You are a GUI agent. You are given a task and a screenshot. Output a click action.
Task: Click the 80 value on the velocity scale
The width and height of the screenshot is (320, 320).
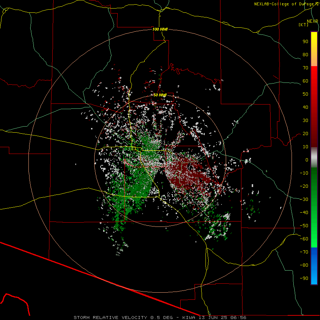[305, 55]
